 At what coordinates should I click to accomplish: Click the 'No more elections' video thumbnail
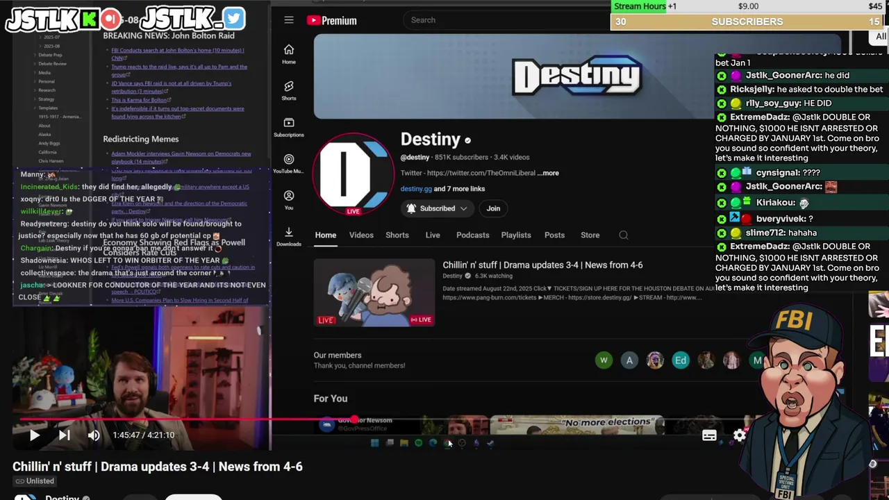tap(576, 424)
